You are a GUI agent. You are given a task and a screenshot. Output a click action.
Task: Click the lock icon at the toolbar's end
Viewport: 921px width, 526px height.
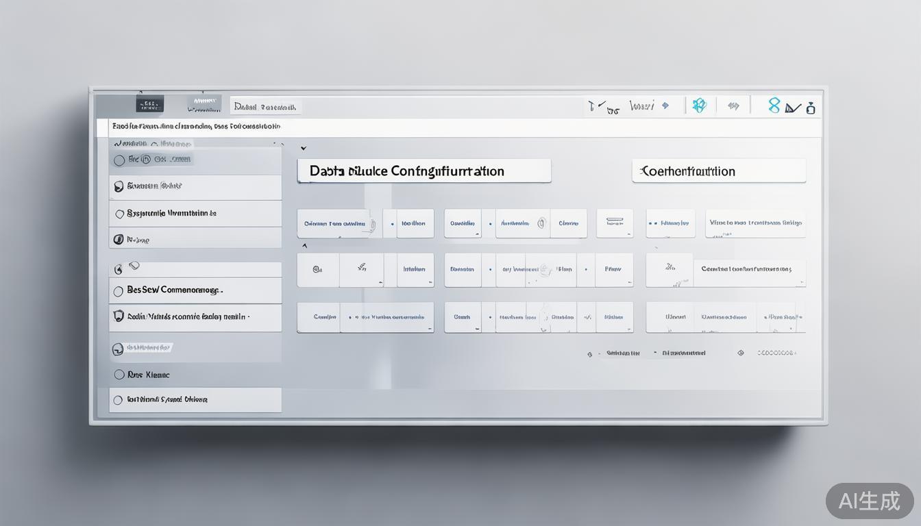tap(811, 108)
